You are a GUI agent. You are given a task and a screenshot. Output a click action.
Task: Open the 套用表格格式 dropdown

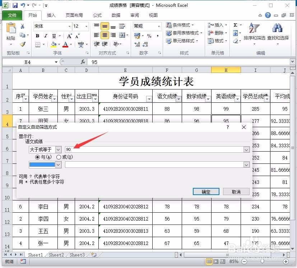tap(184, 33)
